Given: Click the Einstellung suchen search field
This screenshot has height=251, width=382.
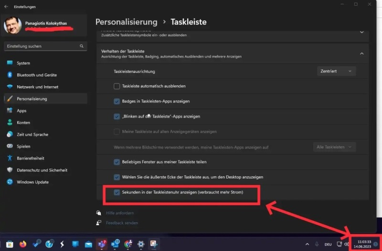Looking at the screenshot, I should 42,46.
